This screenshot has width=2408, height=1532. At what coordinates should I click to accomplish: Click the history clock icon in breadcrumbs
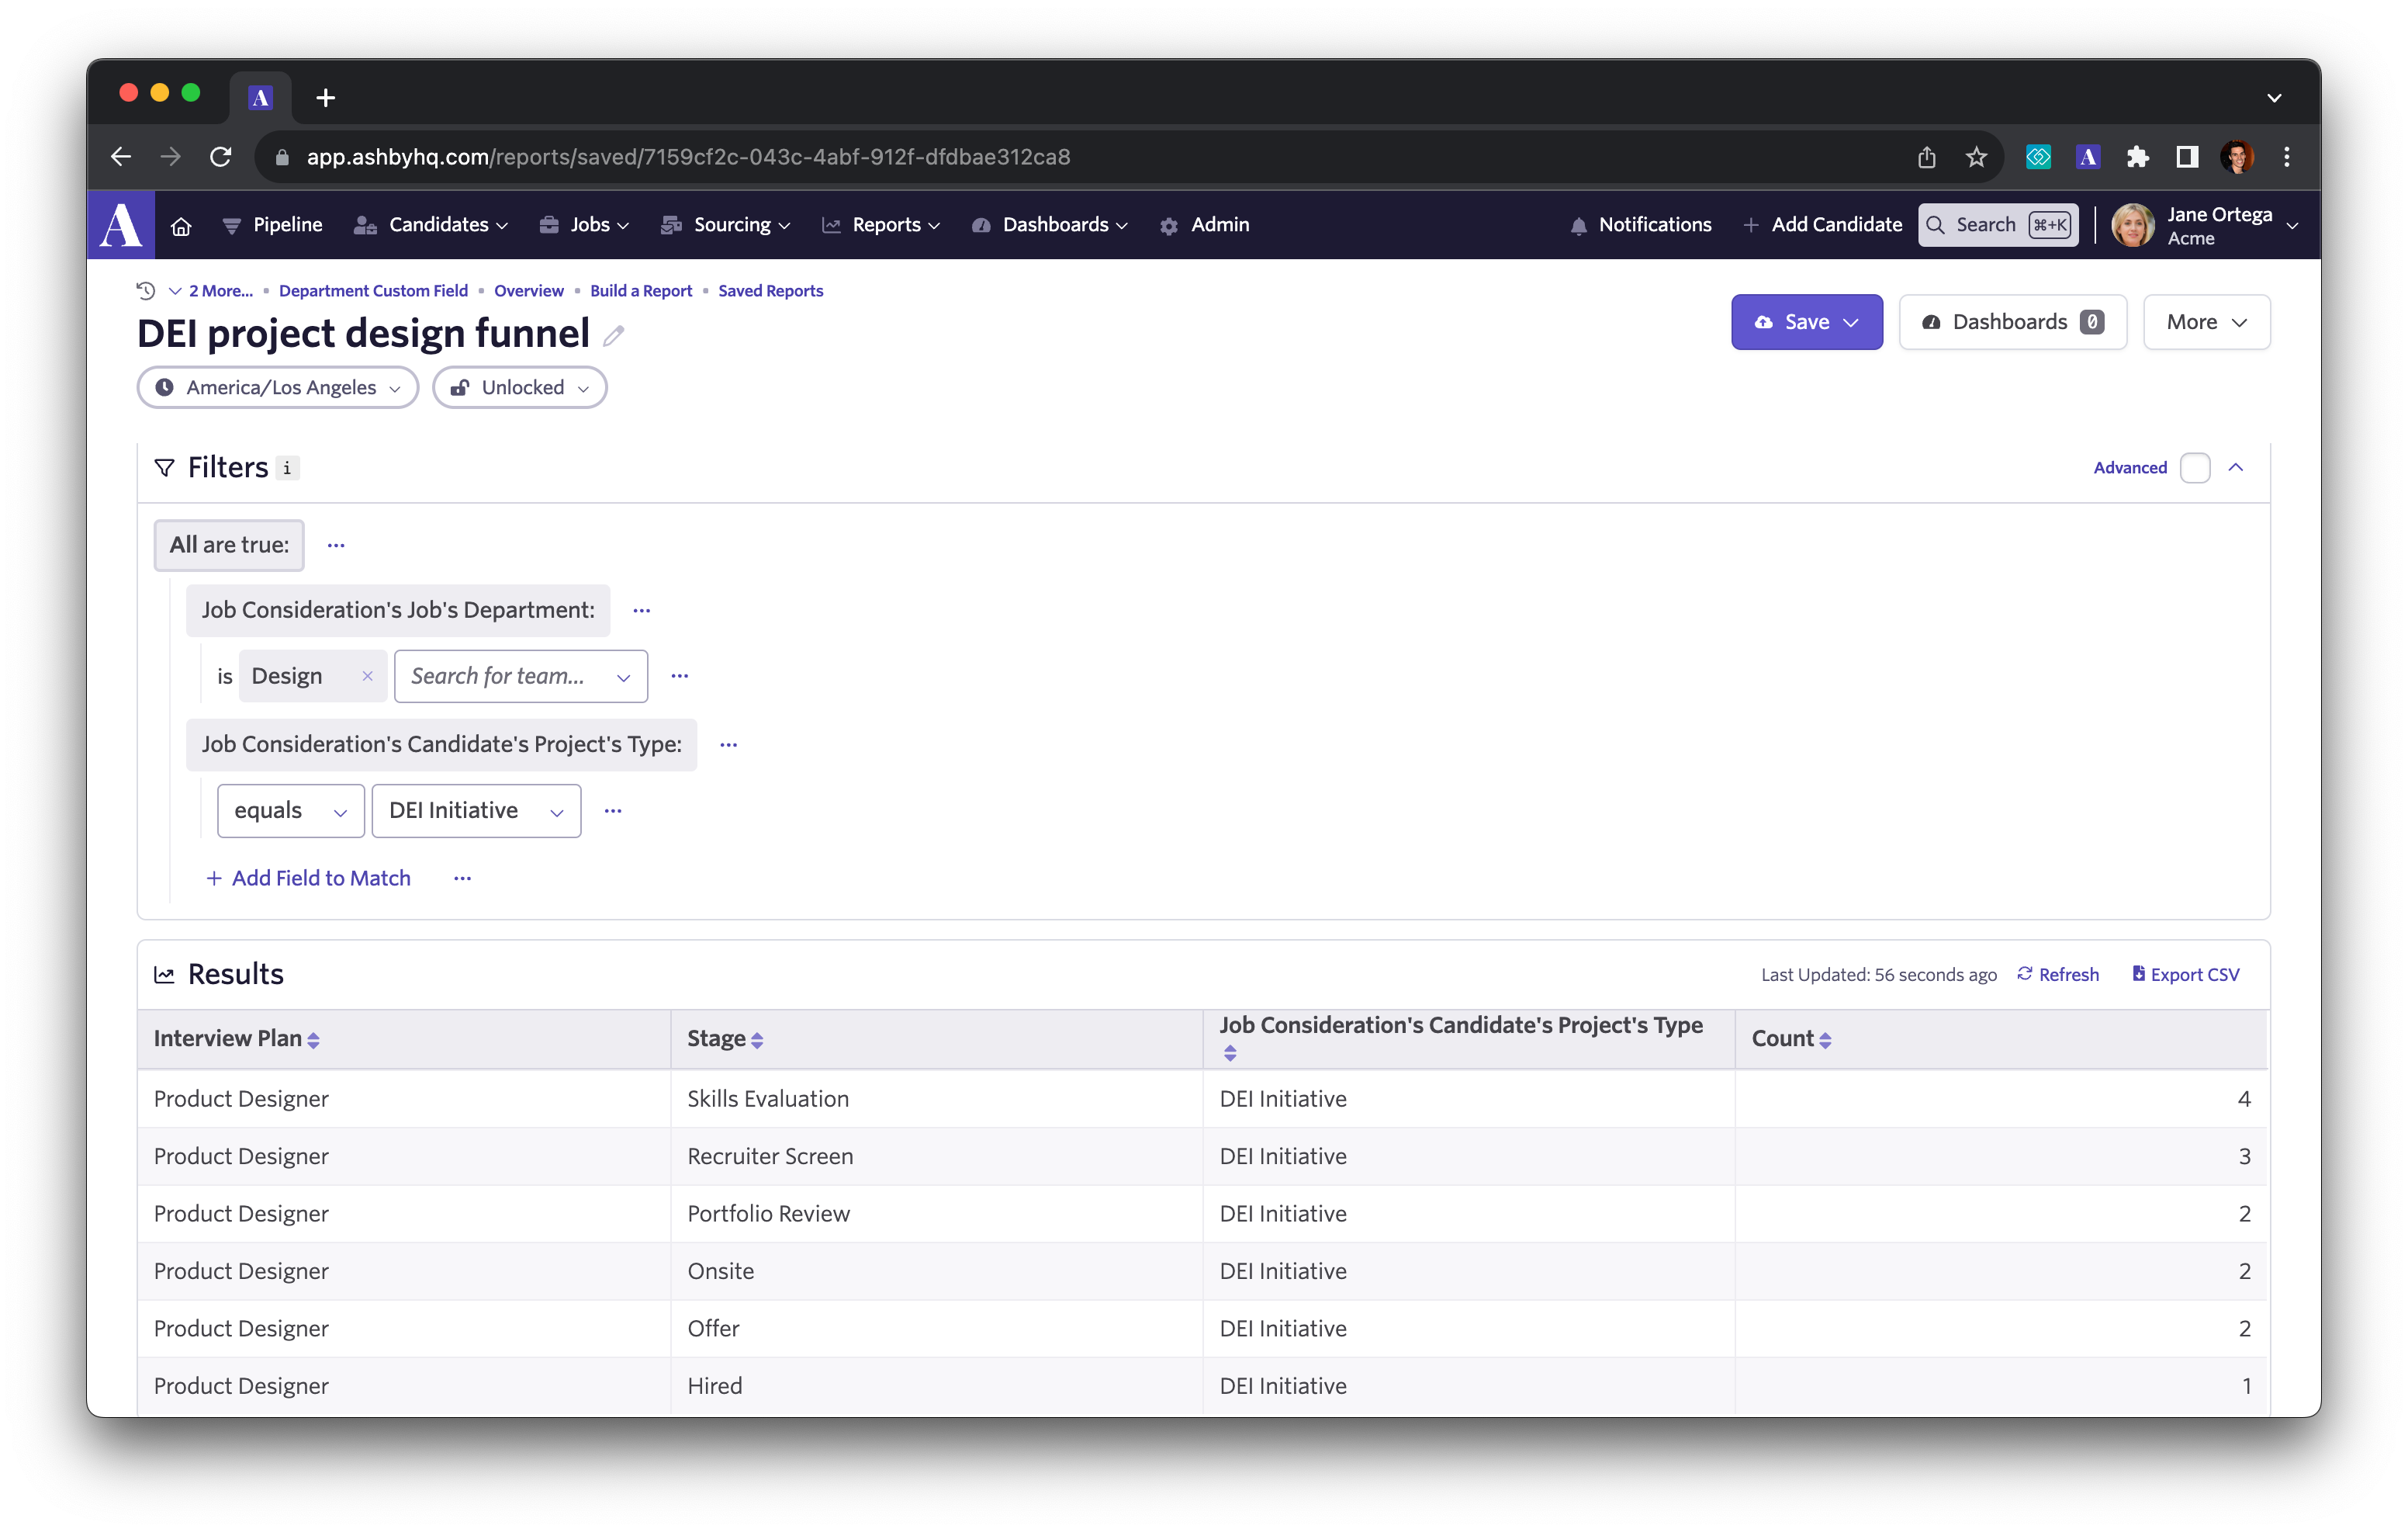coord(146,291)
